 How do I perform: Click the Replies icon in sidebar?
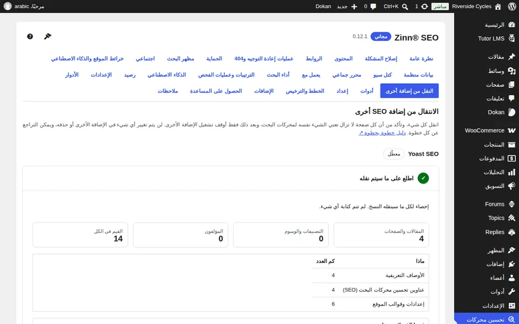[512, 232]
